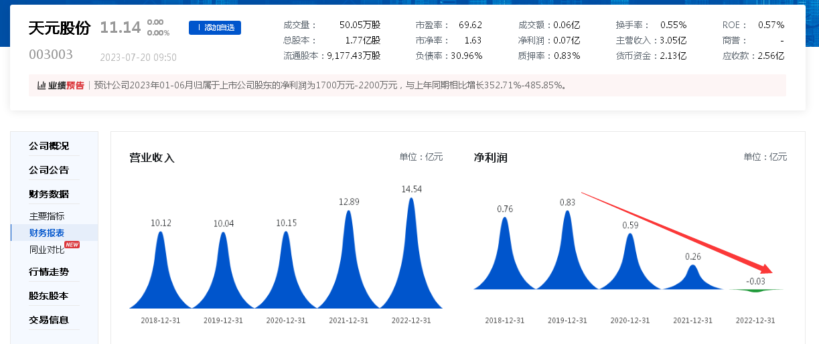Open the 股东股本 menu section

(49, 296)
